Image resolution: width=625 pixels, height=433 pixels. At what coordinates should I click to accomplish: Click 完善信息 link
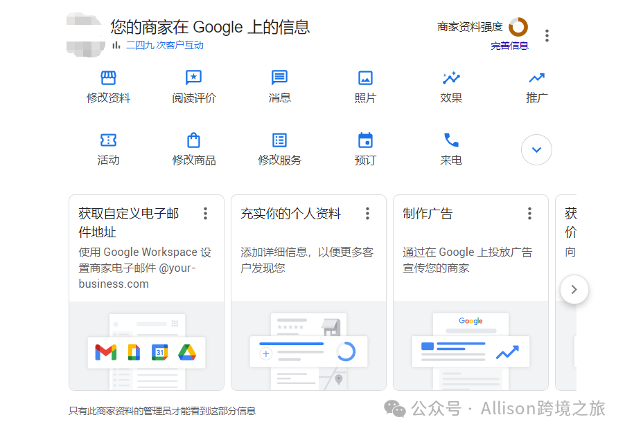point(509,46)
